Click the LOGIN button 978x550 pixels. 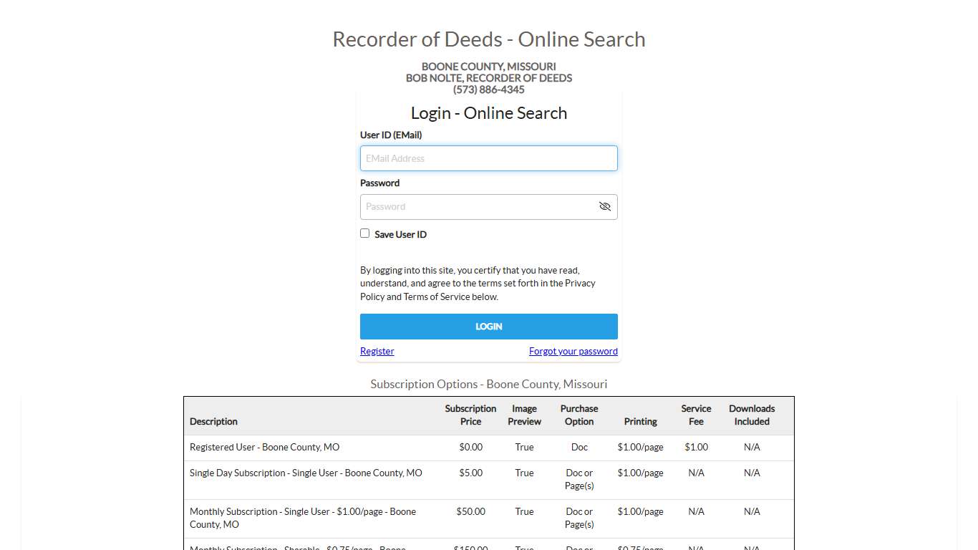click(489, 326)
